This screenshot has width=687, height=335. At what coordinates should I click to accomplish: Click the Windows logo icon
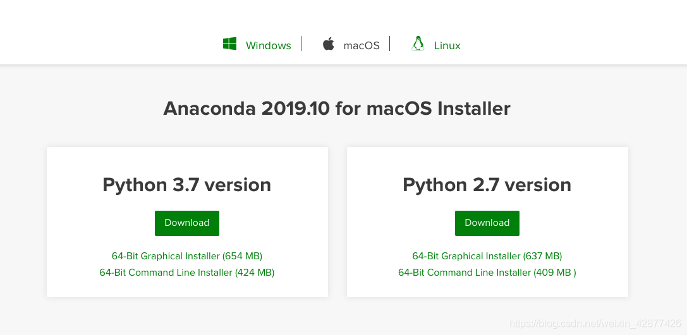229,44
